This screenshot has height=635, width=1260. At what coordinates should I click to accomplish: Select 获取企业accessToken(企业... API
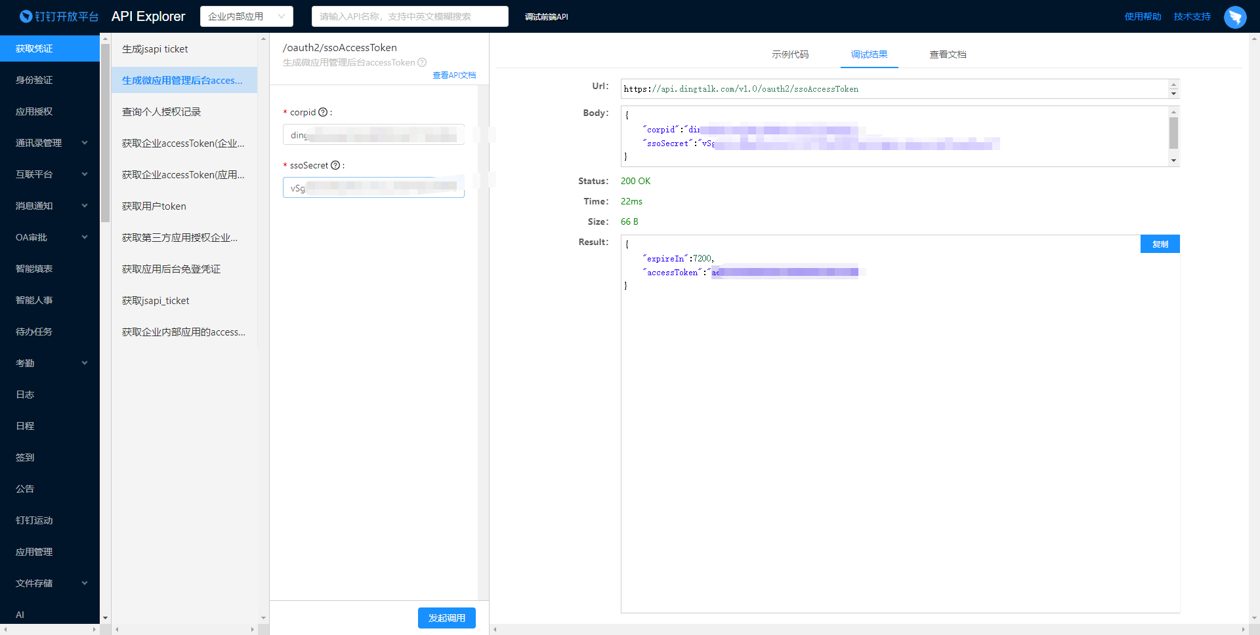point(184,144)
